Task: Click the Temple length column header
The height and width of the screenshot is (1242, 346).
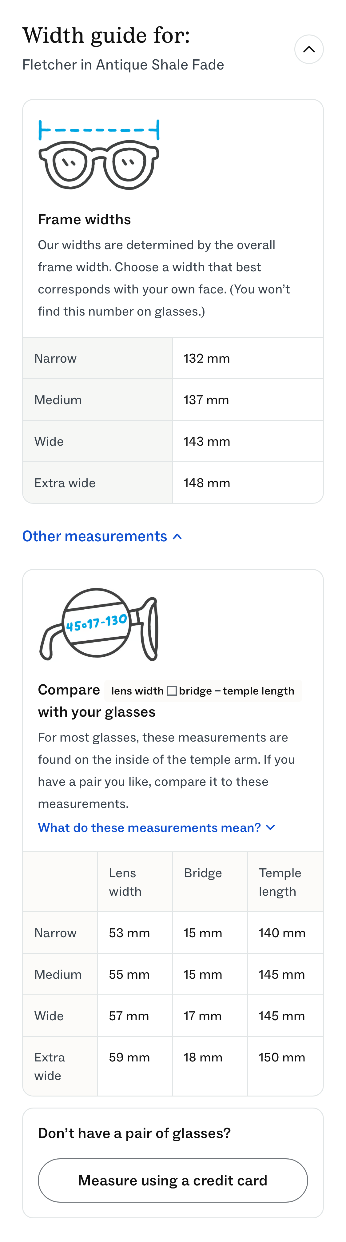Action: 280,882
